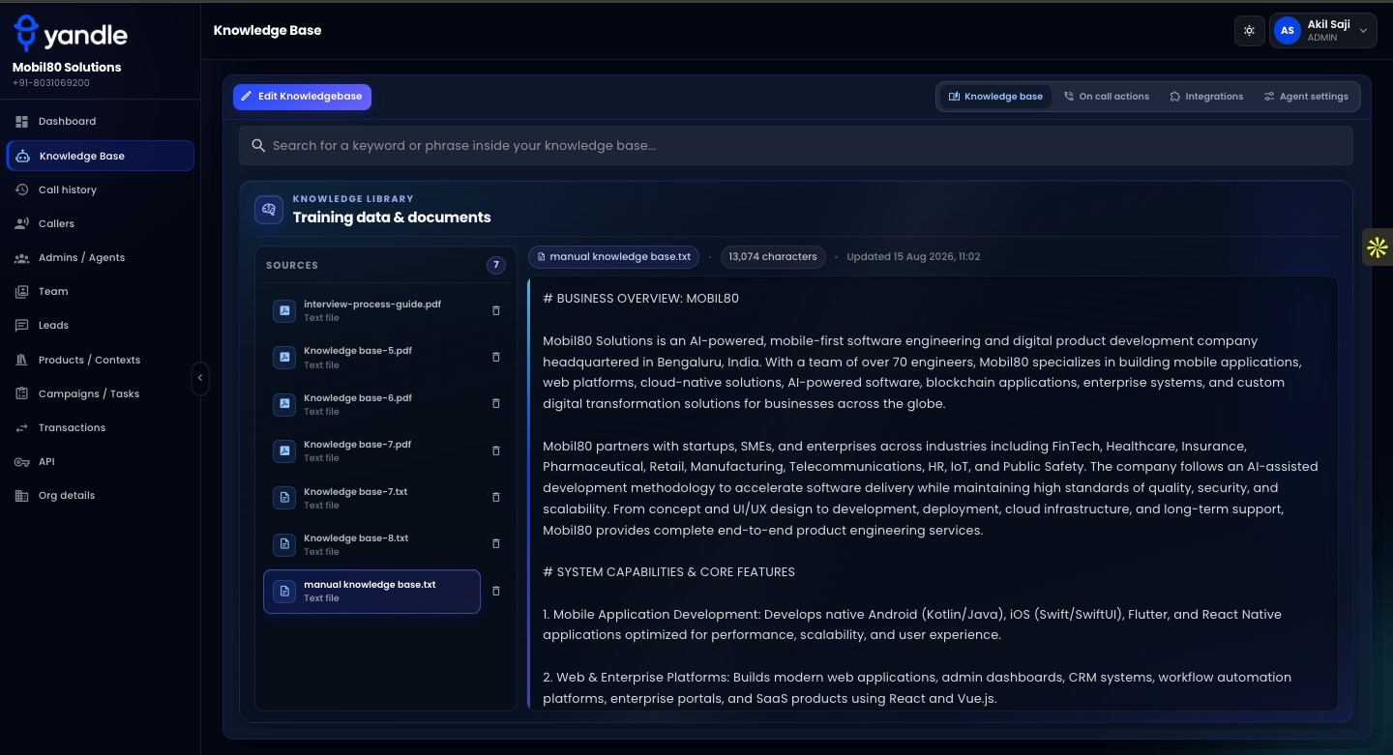Toggle the light/dark theme sun icon
This screenshot has width=1393, height=755.
(x=1249, y=31)
